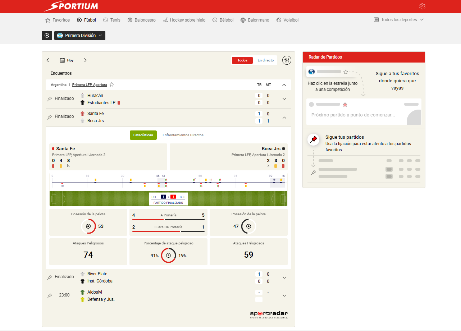Click Boca Jrs heading in statistics card
The width and height of the screenshot is (461, 331).
coord(271,149)
